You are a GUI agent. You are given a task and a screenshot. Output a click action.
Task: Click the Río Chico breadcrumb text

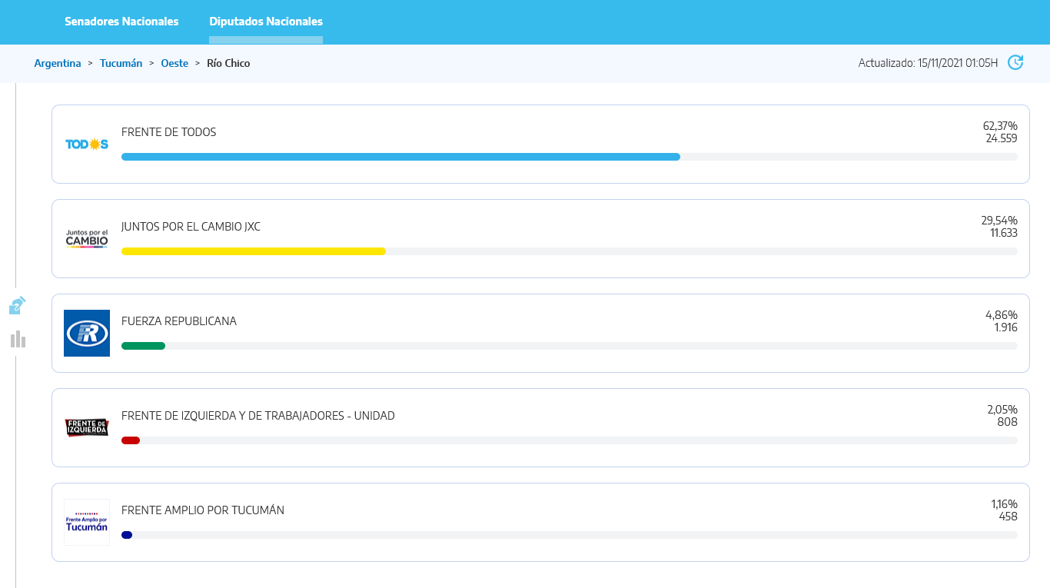[x=228, y=63]
